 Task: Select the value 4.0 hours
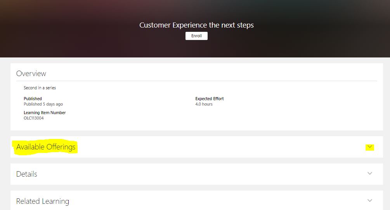pyautogui.click(x=204, y=104)
